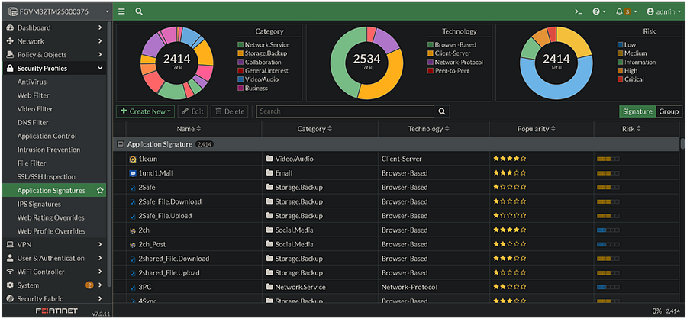Expand the Network menu chevron
687x319 pixels.
[x=100, y=41]
